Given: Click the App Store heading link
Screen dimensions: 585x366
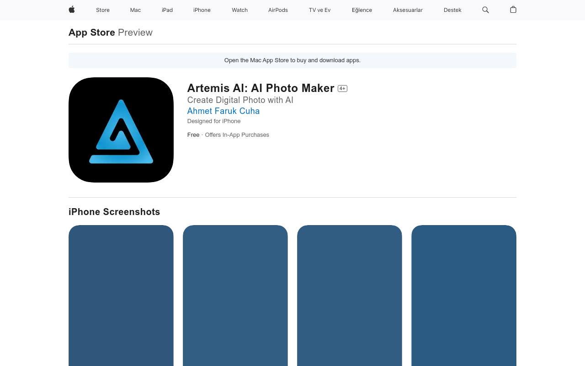Looking at the screenshot, I should click(92, 32).
